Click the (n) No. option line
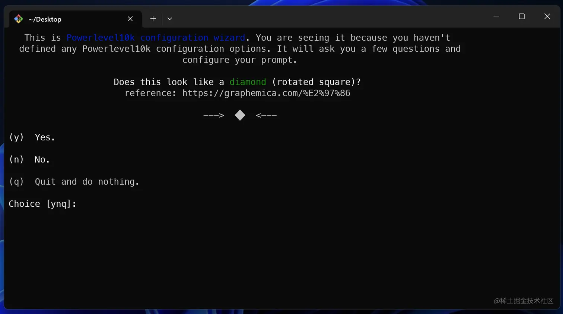 [x=29, y=160]
